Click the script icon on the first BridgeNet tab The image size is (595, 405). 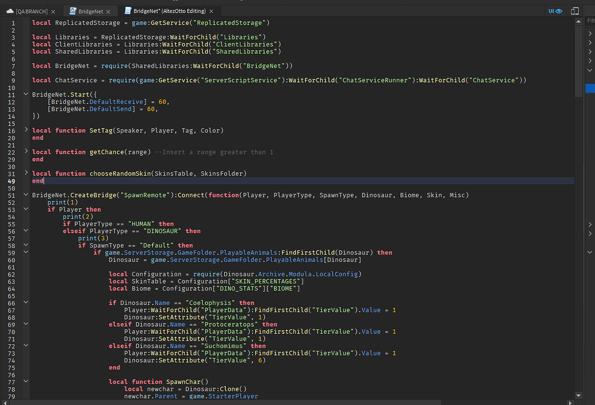coord(72,11)
